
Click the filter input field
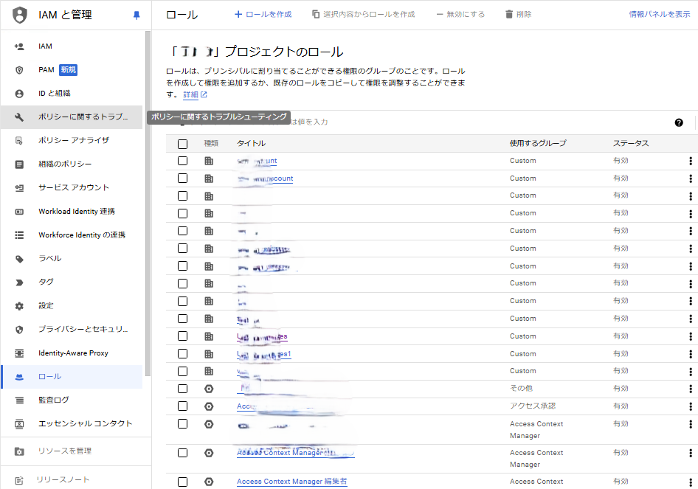[x=418, y=122]
